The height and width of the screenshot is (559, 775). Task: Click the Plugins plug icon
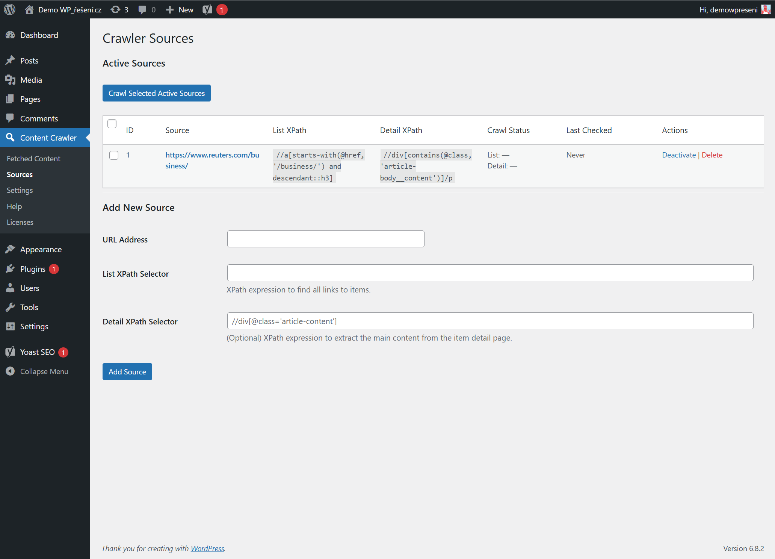pyautogui.click(x=10, y=269)
